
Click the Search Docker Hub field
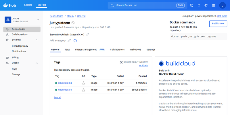(x=147, y=5)
